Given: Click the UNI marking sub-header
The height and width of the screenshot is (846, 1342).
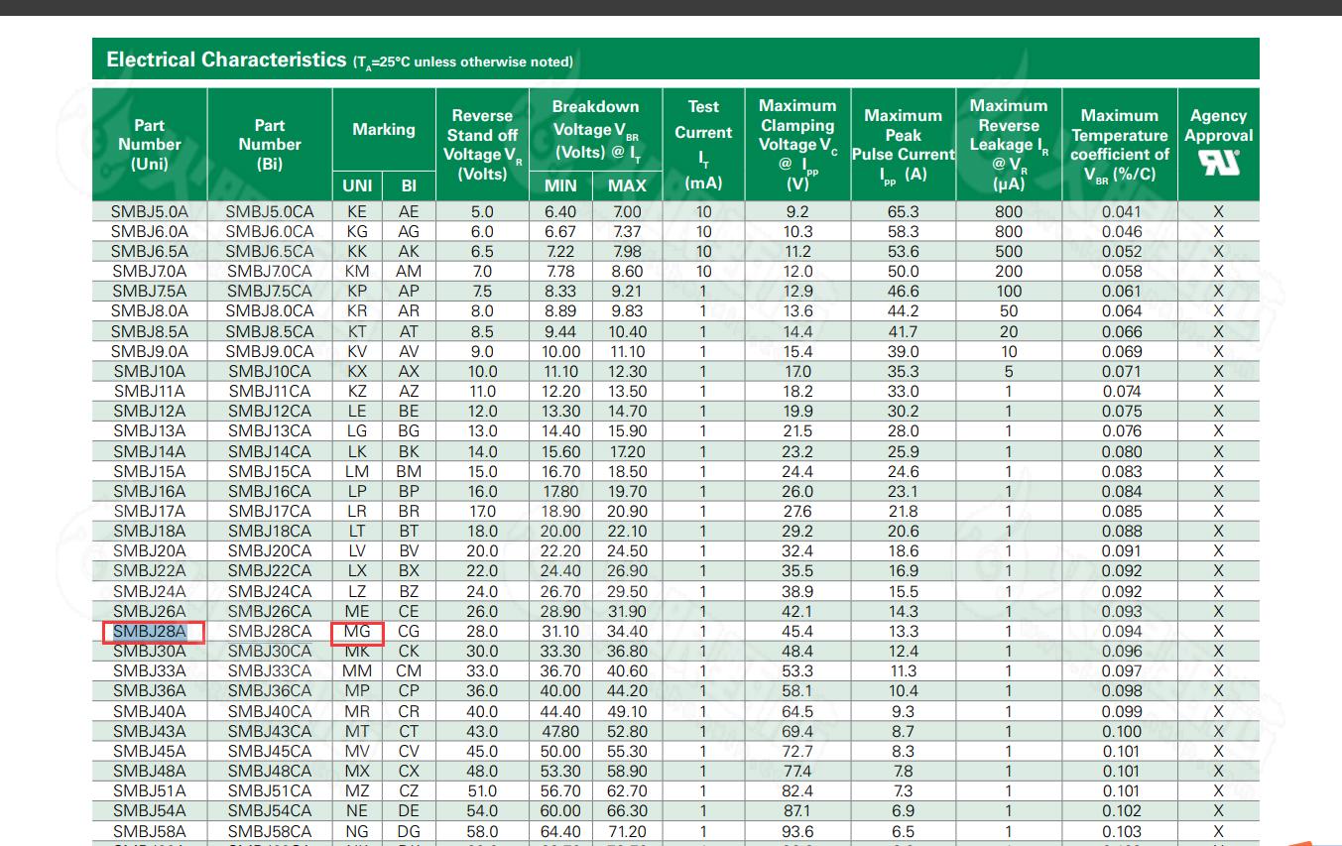Looking at the screenshot, I should coord(357,185).
